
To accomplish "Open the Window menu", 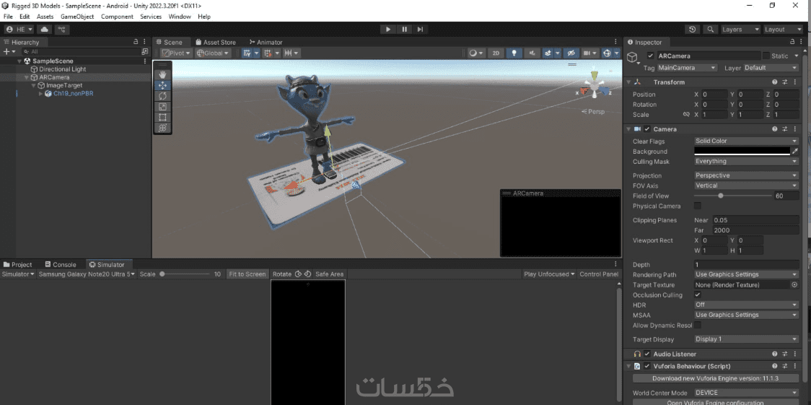I will (180, 17).
